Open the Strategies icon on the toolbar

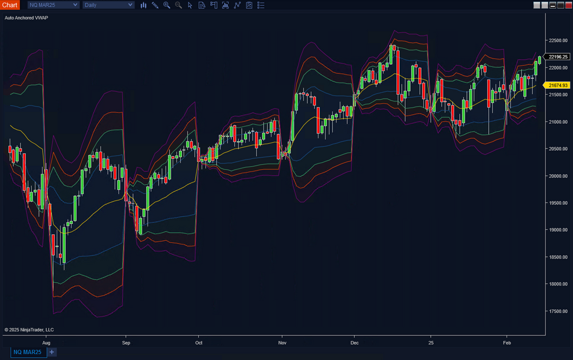237,5
